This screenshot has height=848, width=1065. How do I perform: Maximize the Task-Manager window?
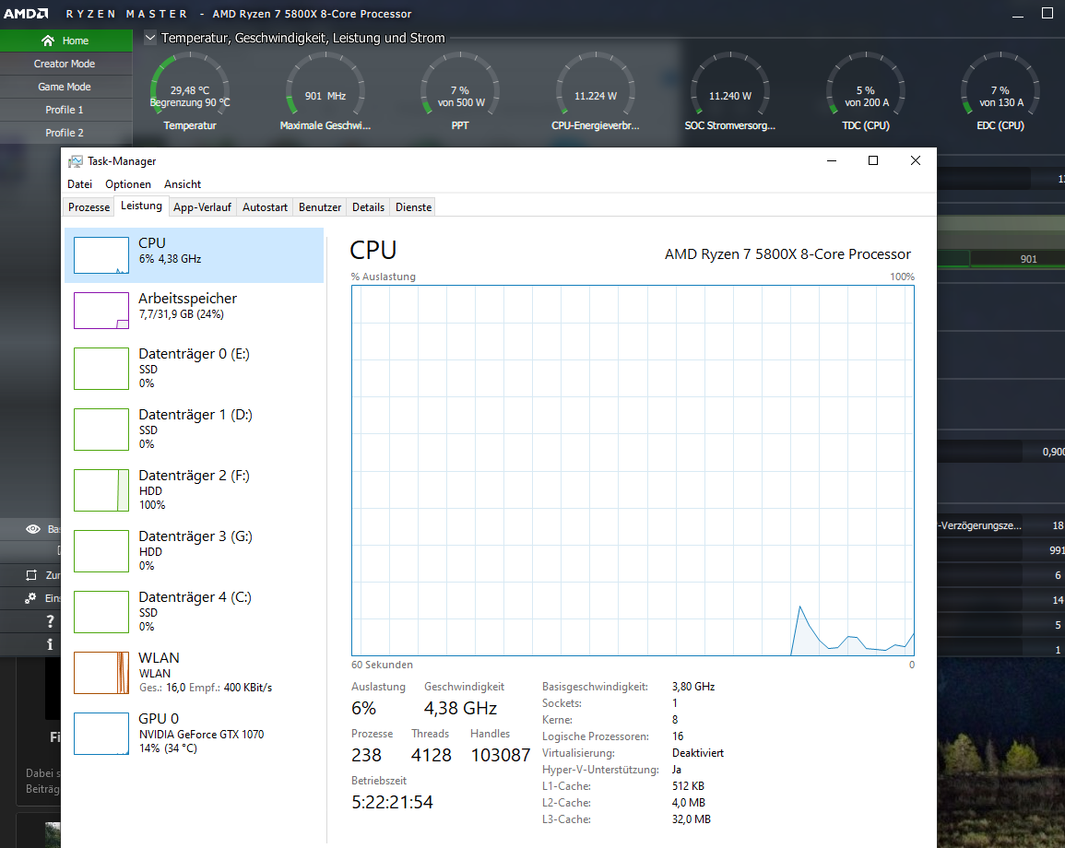coord(873,161)
